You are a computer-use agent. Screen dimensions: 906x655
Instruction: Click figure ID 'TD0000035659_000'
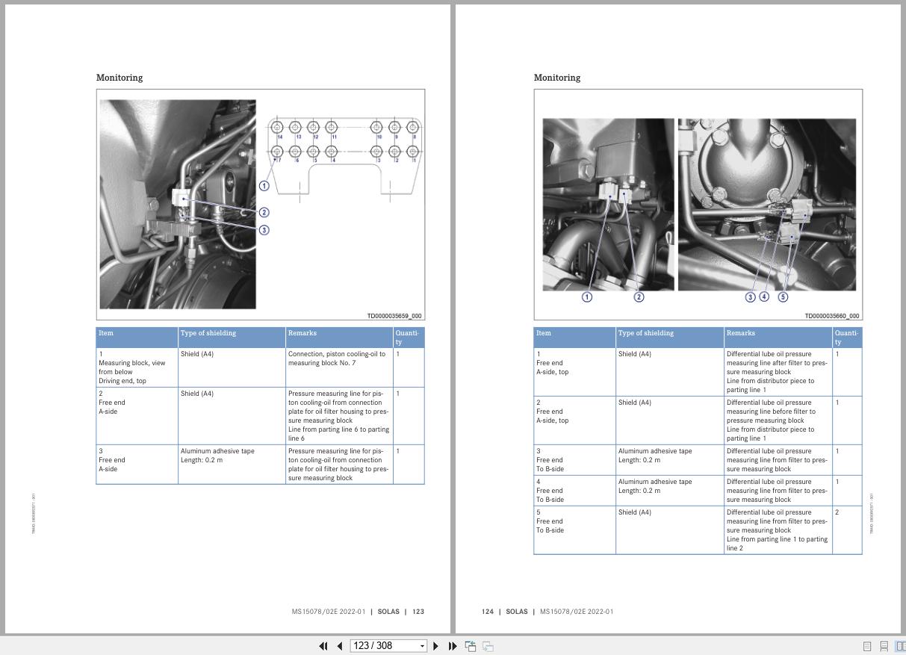coord(394,316)
